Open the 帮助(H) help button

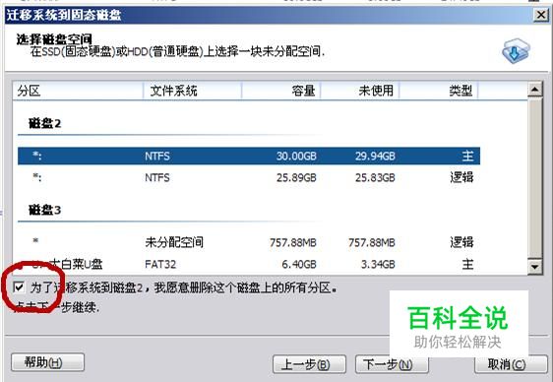[x=47, y=362]
